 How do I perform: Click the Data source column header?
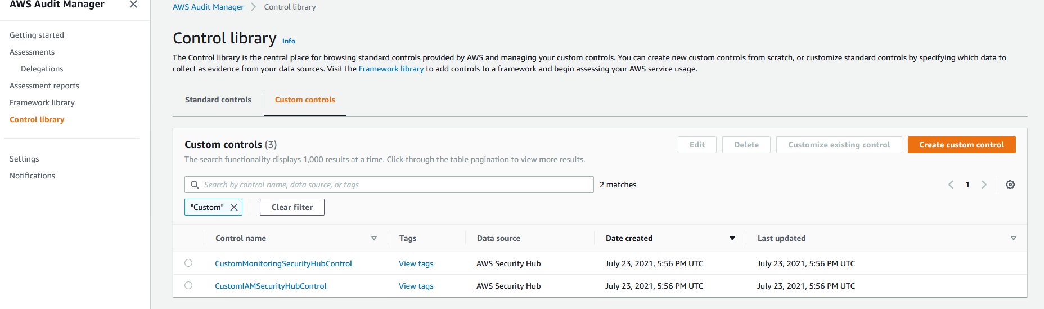pyautogui.click(x=498, y=238)
